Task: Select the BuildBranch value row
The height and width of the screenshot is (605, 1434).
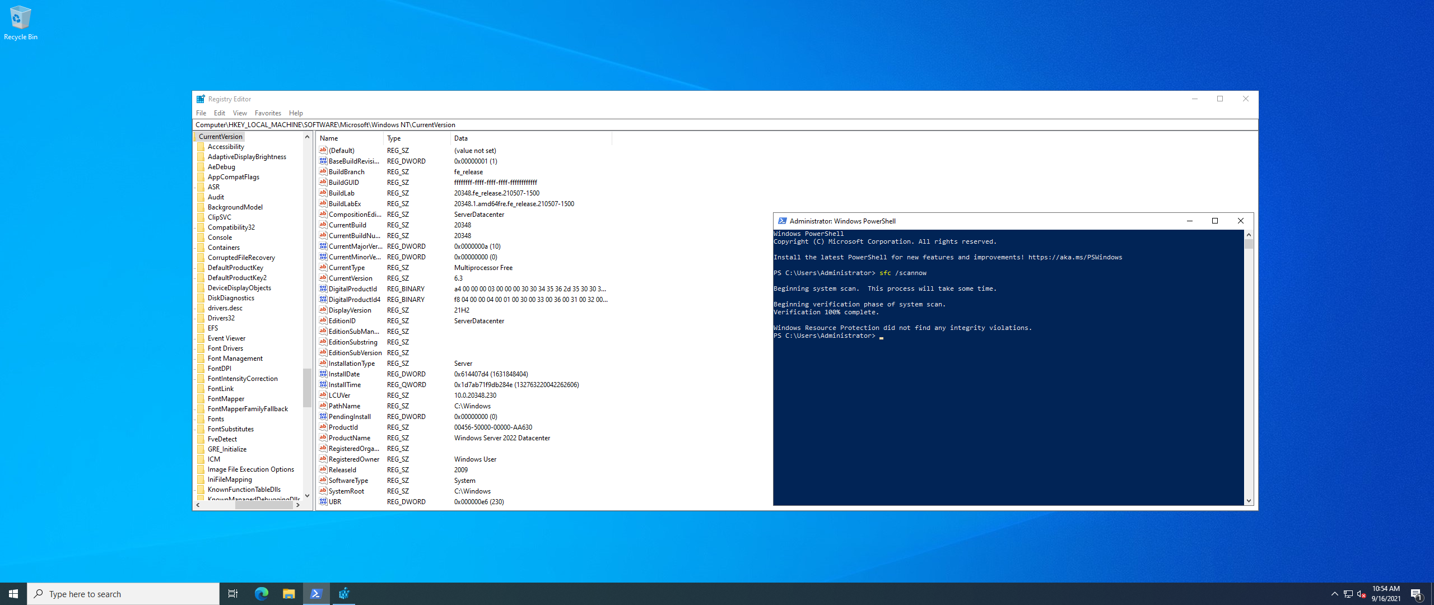Action: (x=464, y=172)
